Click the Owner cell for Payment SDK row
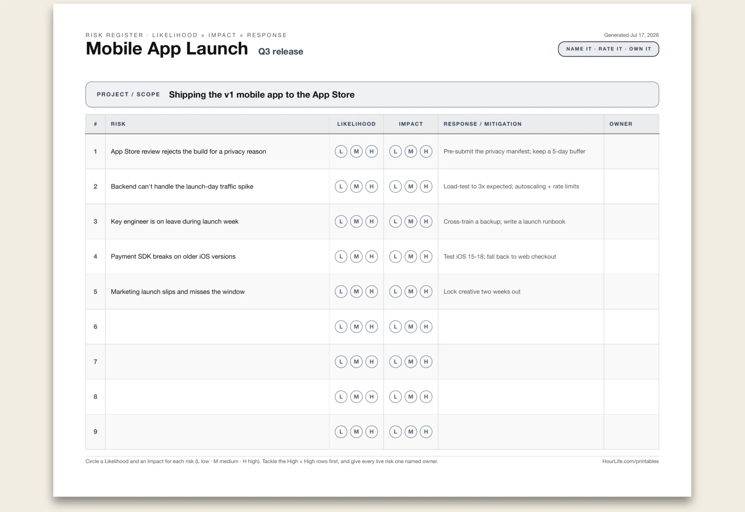745x512 pixels. (631, 256)
